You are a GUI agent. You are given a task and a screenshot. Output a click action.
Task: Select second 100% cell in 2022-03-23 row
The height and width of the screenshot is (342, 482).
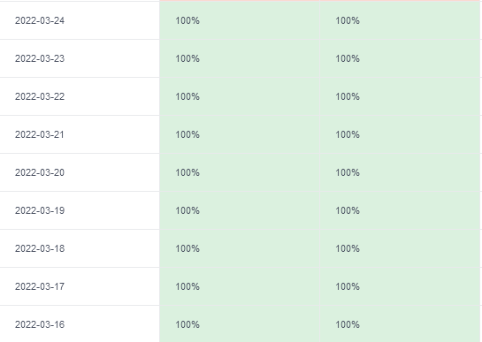coord(400,58)
